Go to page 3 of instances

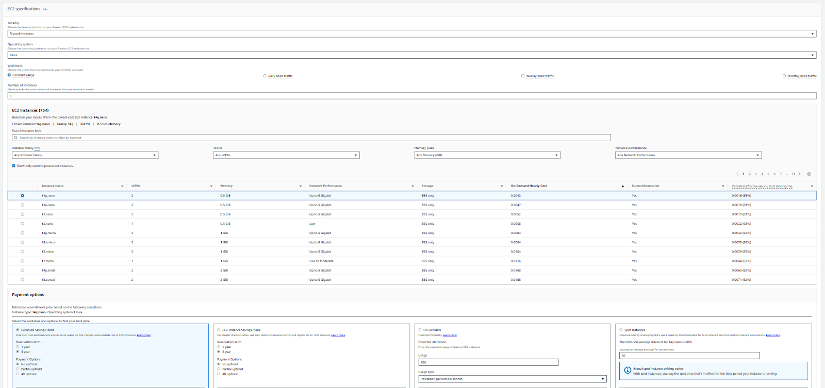(x=756, y=174)
